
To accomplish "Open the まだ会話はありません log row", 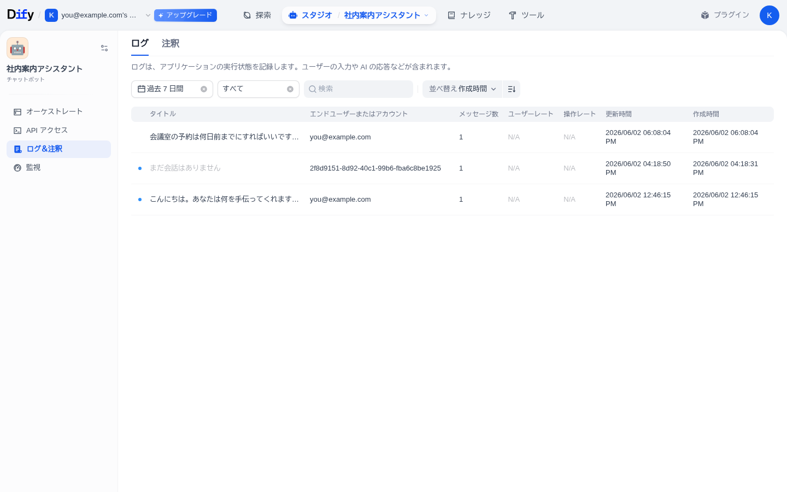I will (x=453, y=168).
